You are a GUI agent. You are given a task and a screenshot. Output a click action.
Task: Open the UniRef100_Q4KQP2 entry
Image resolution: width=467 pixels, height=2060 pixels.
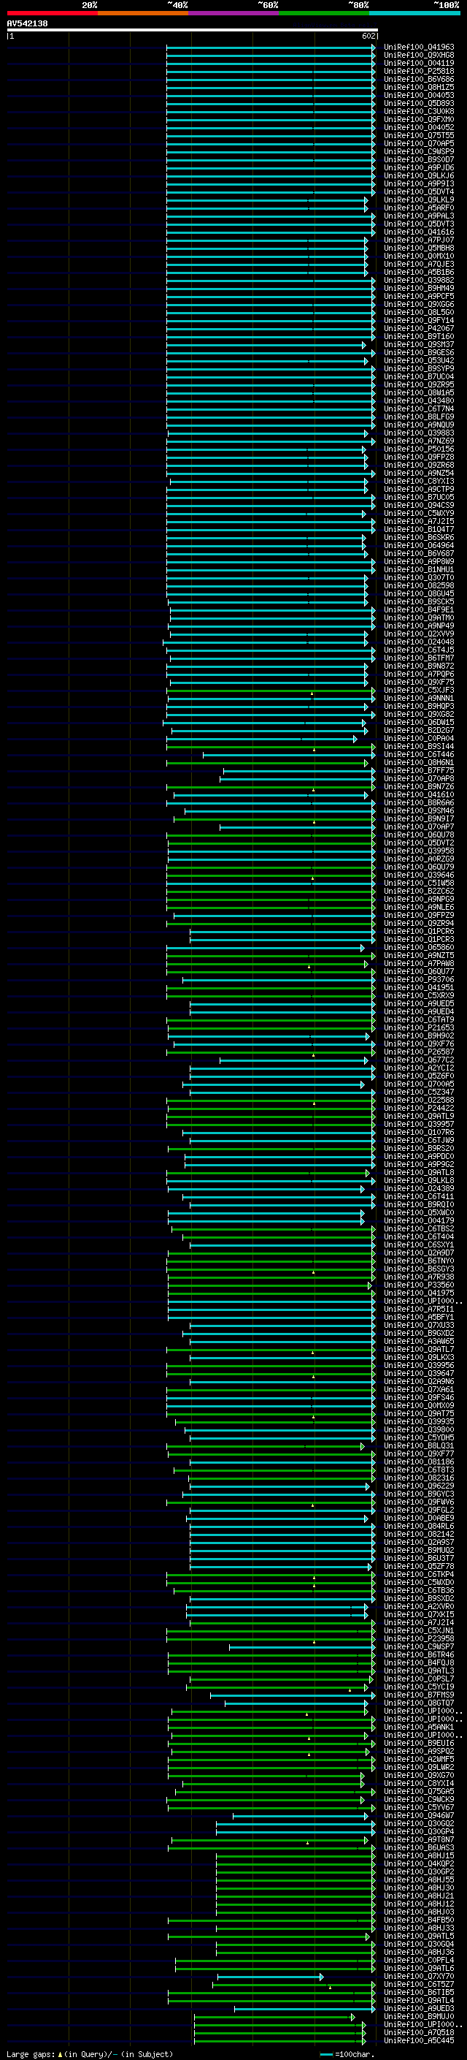pyautogui.click(x=419, y=1863)
